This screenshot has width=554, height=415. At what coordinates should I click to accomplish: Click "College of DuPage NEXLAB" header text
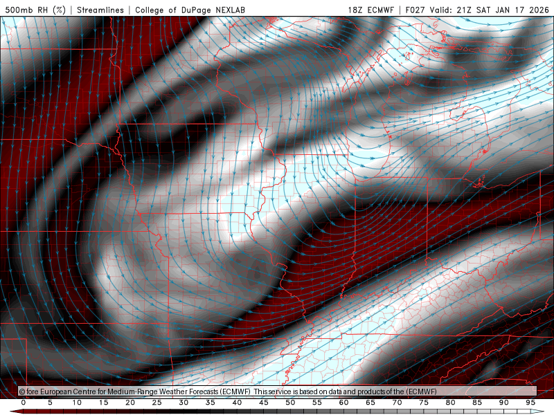(x=190, y=10)
